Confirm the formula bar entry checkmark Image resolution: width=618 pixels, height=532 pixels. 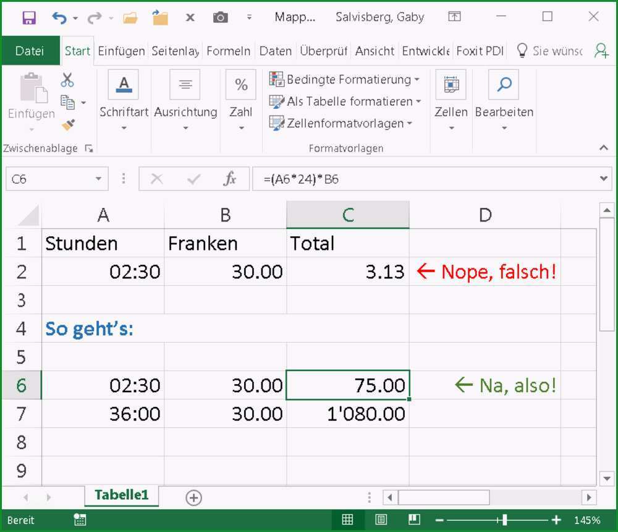click(x=193, y=179)
